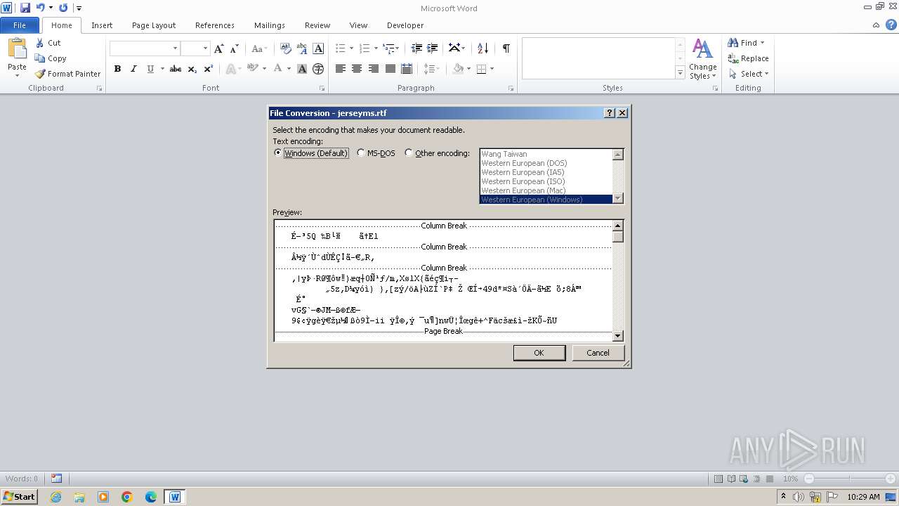Image resolution: width=899 pixels, height=506 pixels.
Task: Toggle Show/Hide paragraph marks
Action: (x=506, y=48)
